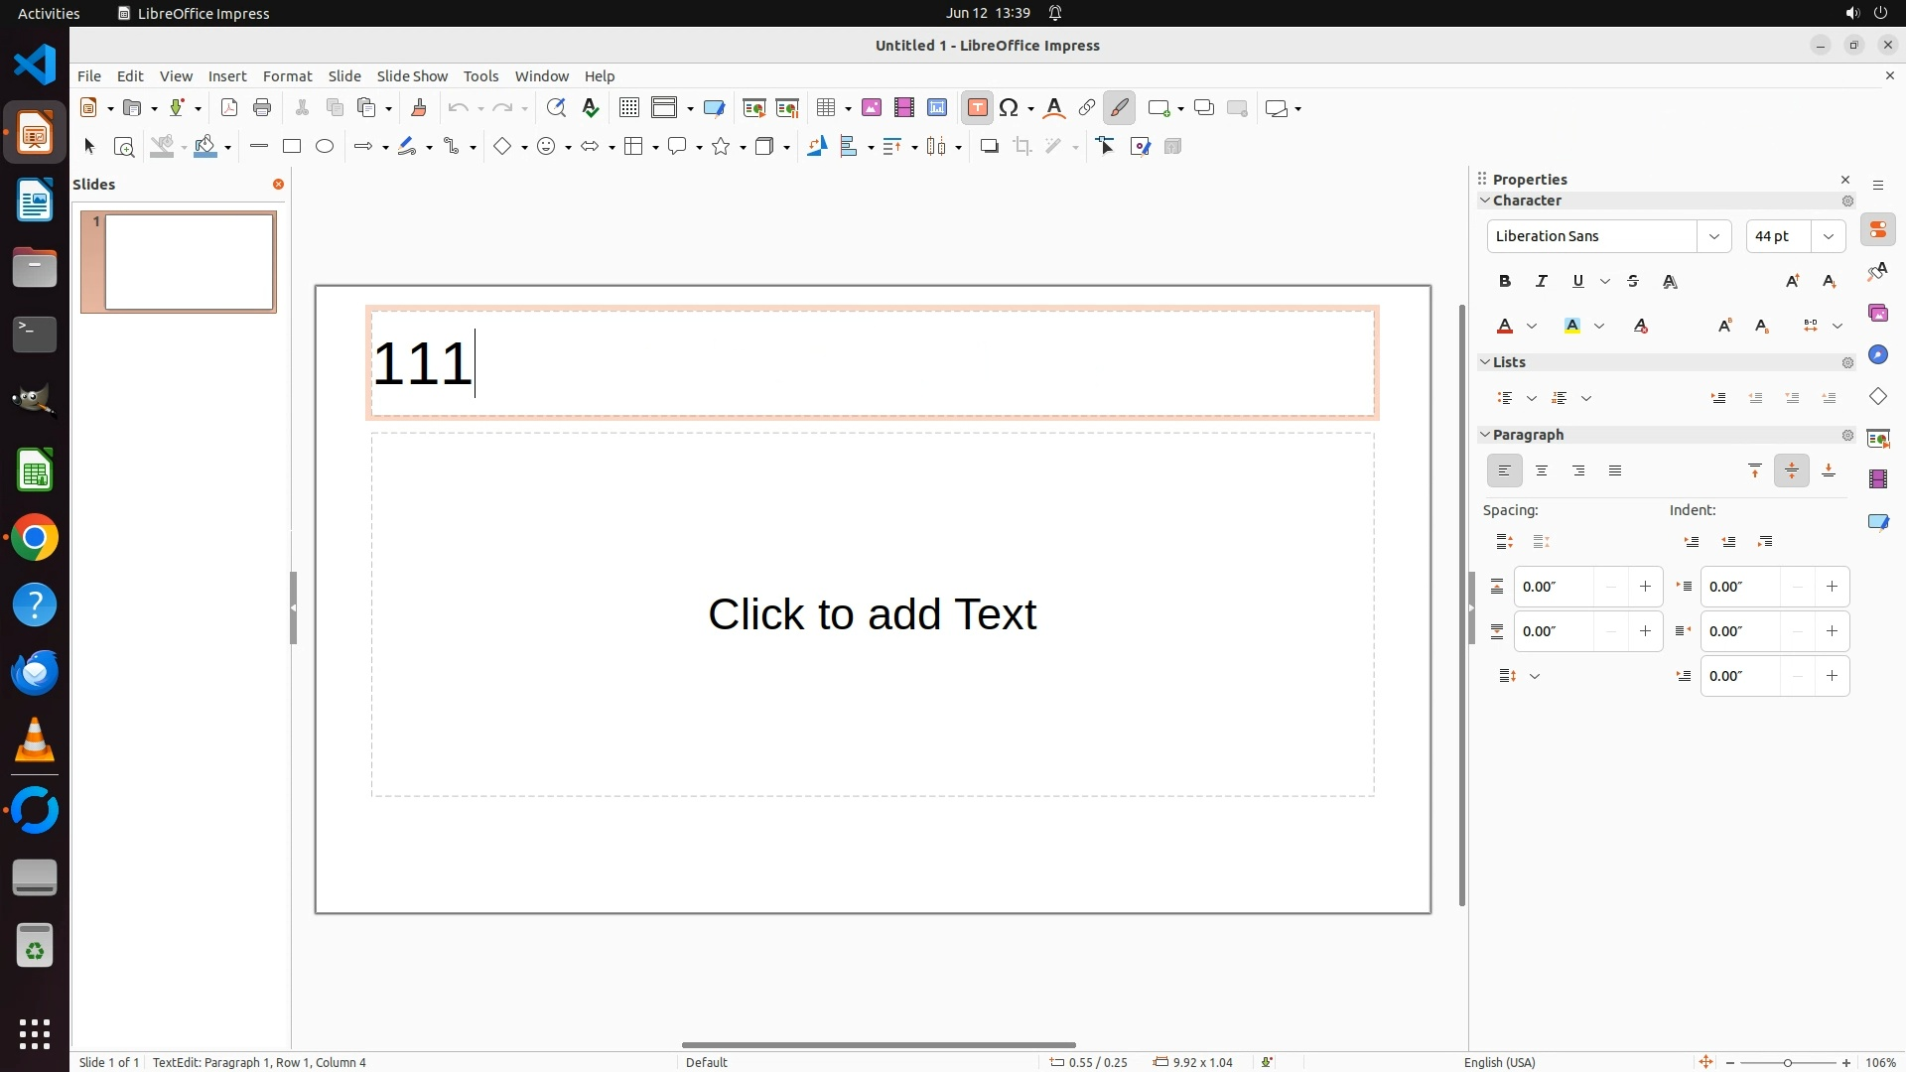Increase the above paragraph spacing value

pos(1645,587)
